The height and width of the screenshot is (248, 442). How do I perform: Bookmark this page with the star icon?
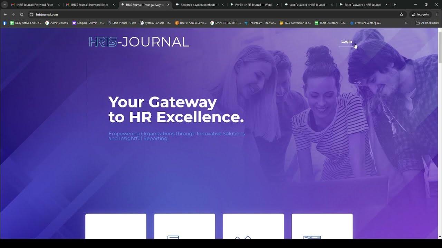click(401, 14)
